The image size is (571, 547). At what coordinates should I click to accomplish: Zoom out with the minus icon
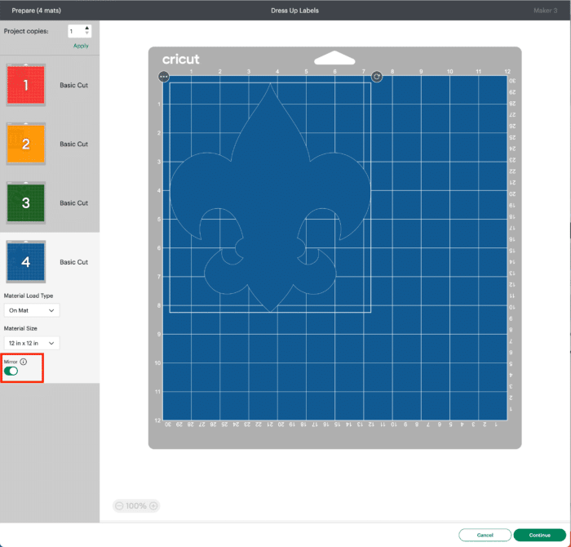pos(119,506)
